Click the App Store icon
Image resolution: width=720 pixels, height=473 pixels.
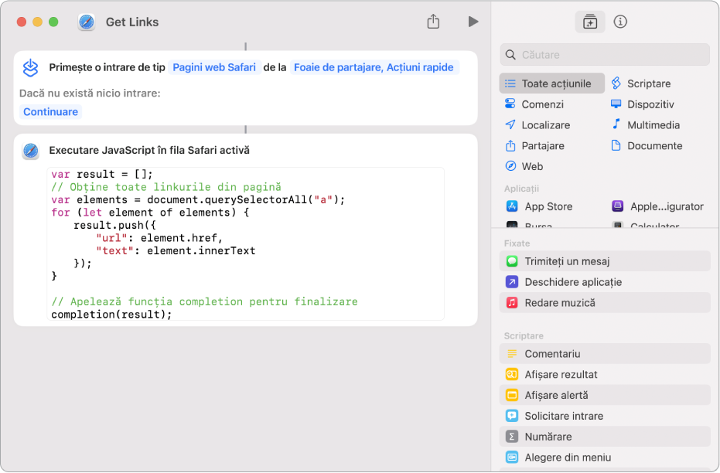[x=511, y=206]
